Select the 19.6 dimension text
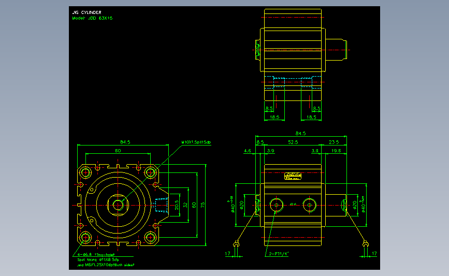449x276 pixels. [x=336, y=151]
